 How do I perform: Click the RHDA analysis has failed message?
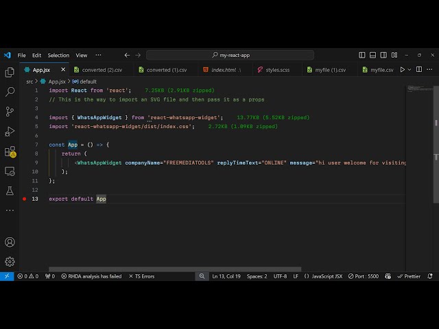(91, 276)
